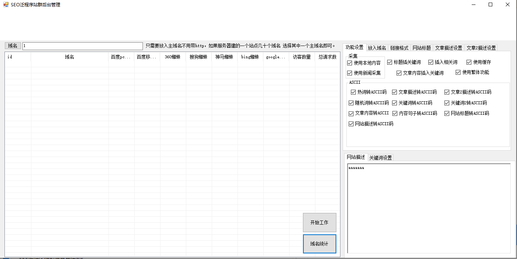This screenshot has width=517, height=259.
Task: Open the 文章描述设置 tab
Action: (x=449, y=48)
